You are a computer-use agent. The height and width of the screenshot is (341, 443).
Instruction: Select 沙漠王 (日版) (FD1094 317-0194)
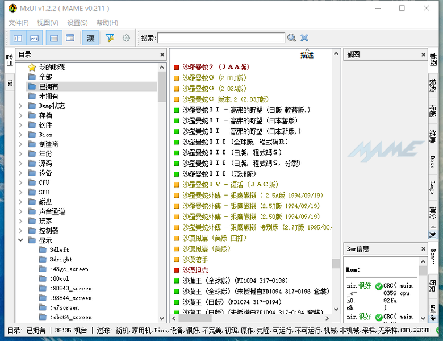(x=232, y=302)
